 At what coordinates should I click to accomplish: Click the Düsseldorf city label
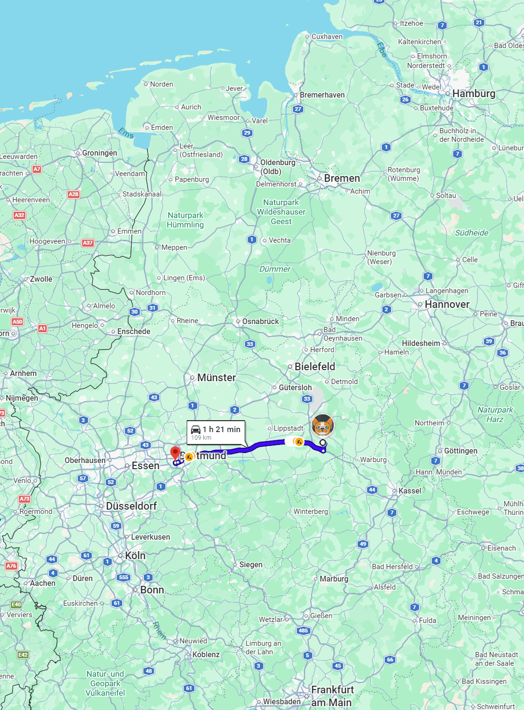[132, 506]
